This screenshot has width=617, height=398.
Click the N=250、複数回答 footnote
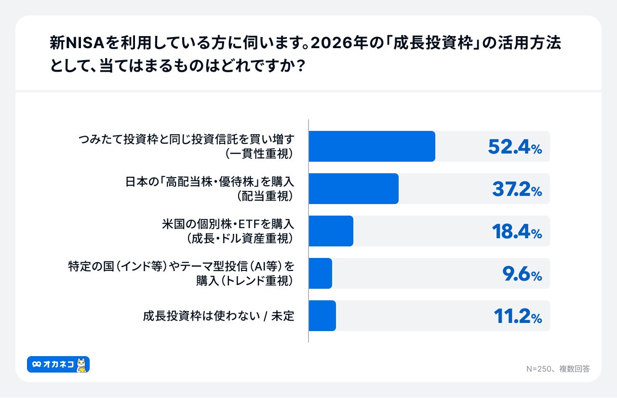coord(558,369)
